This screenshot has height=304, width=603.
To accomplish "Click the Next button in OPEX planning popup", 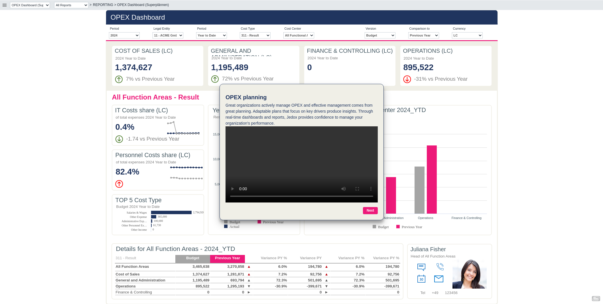I will coord(370,210).
